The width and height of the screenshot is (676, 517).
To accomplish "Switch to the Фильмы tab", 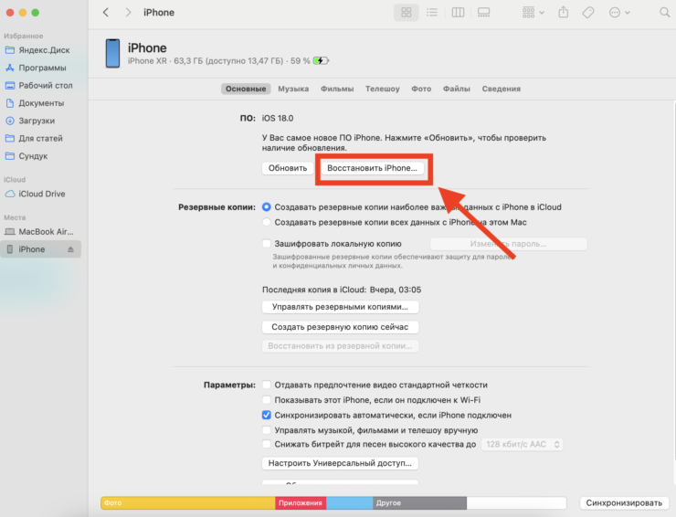I will click(x=337, y=89).
